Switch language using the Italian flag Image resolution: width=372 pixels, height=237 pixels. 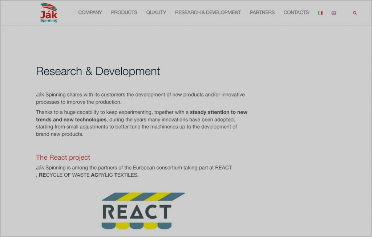pos(320,13)
